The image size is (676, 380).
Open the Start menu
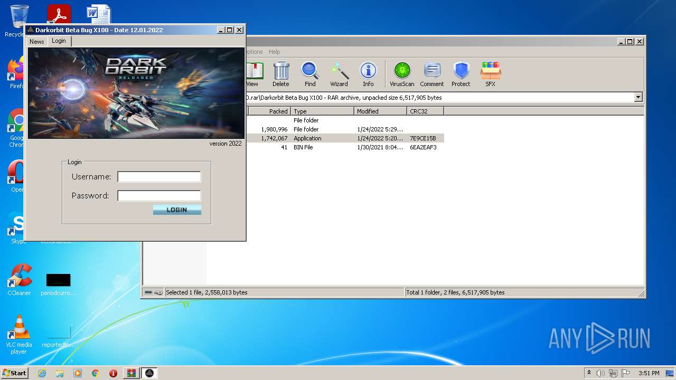pyautogui.click(x=14, y=373)
